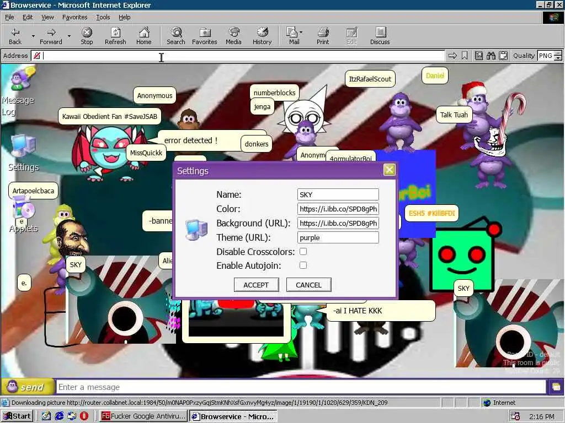Go Back in the browser toolbar
Image resolution: width=565 pixels, height=423 pixels.
click(x=15, y=36)
